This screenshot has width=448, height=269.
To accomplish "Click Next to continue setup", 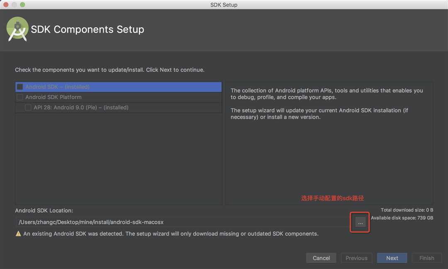I will point(392,258).
